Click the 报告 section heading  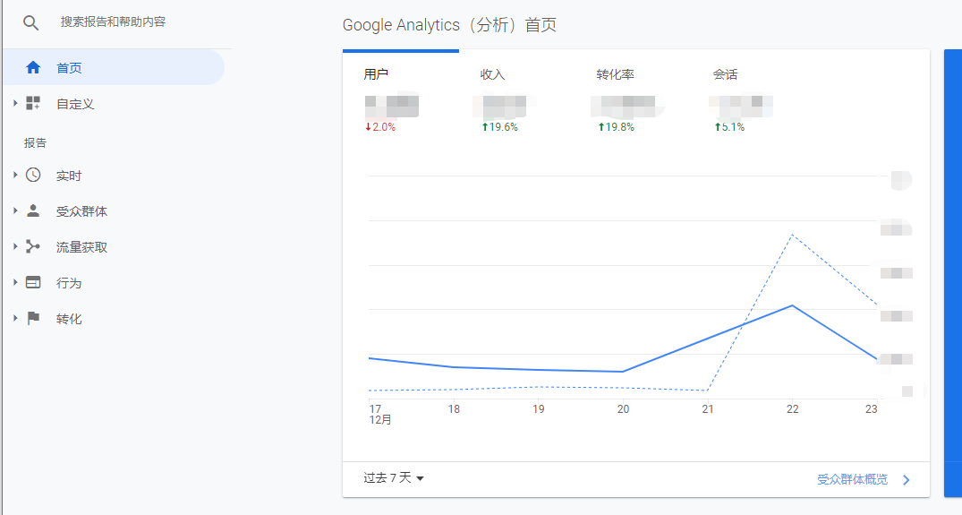point(35,143)
